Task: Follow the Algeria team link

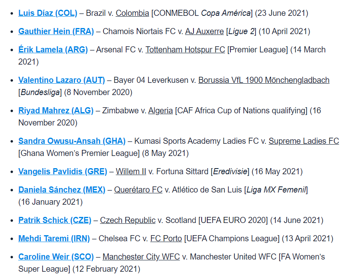Action: pos(160,110)
